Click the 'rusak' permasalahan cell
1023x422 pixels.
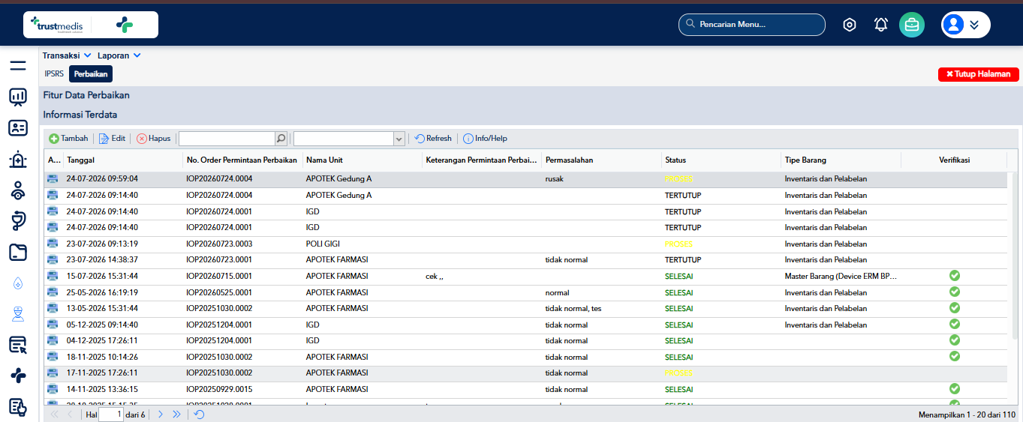555,179
